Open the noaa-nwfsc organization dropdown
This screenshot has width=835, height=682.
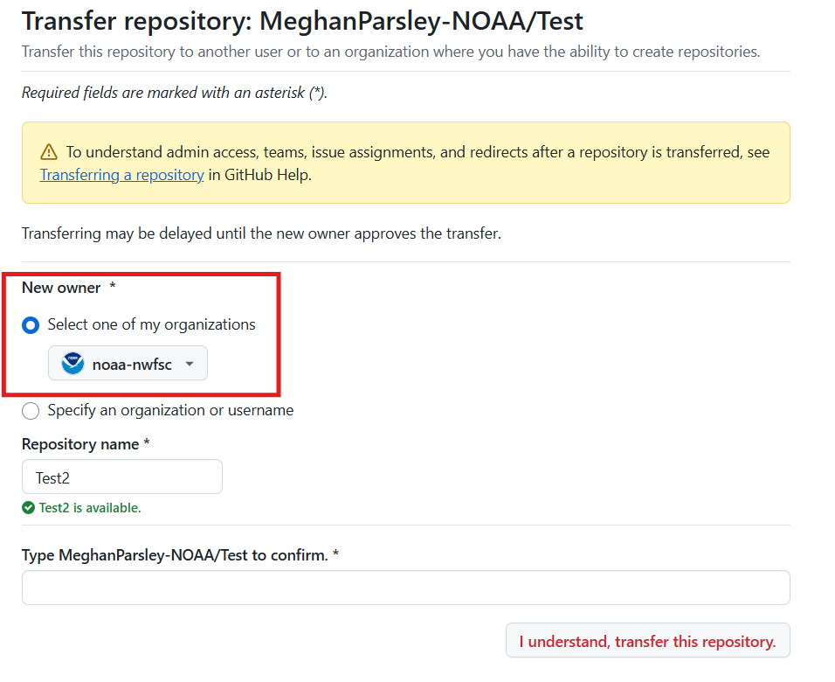(128, 363)
